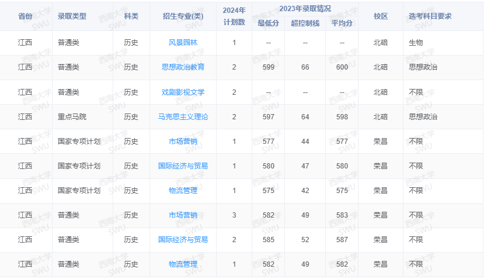Open 市场营销 link in 国家专项计划 row
The width and height of the screenshot is (487, 279).
pos(183,141)
